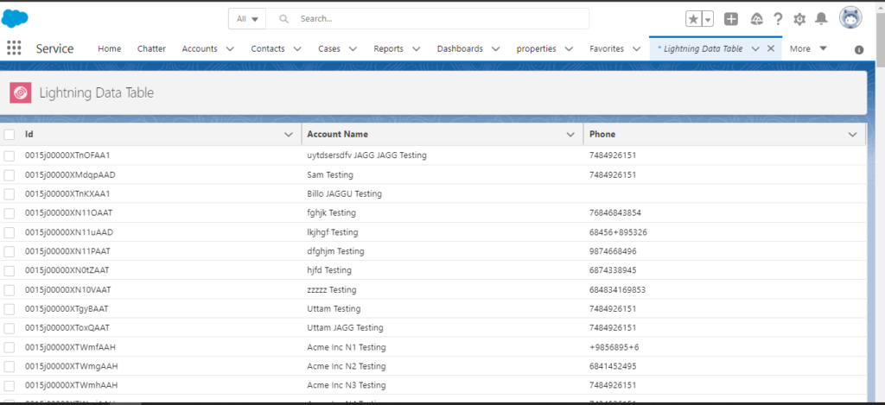Open the Help question mark icon
The width and height of the screenshot is (885, 405).
pyautogui.click(x=779, y=19)
